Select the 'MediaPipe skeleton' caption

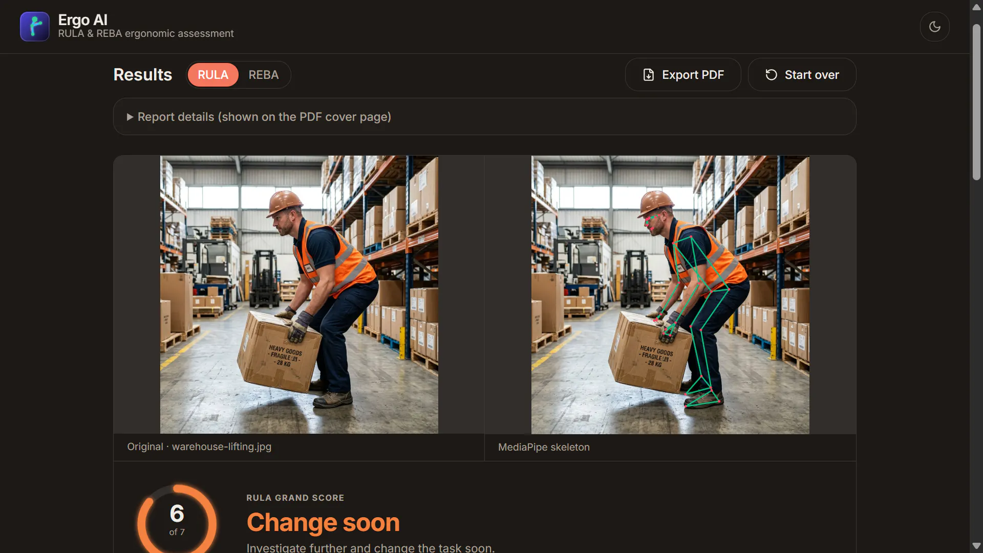pyautogui.click(x=544, y=447)
